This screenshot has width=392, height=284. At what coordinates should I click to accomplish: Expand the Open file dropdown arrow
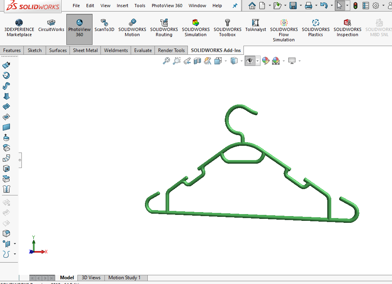click(x=285, y=6)
